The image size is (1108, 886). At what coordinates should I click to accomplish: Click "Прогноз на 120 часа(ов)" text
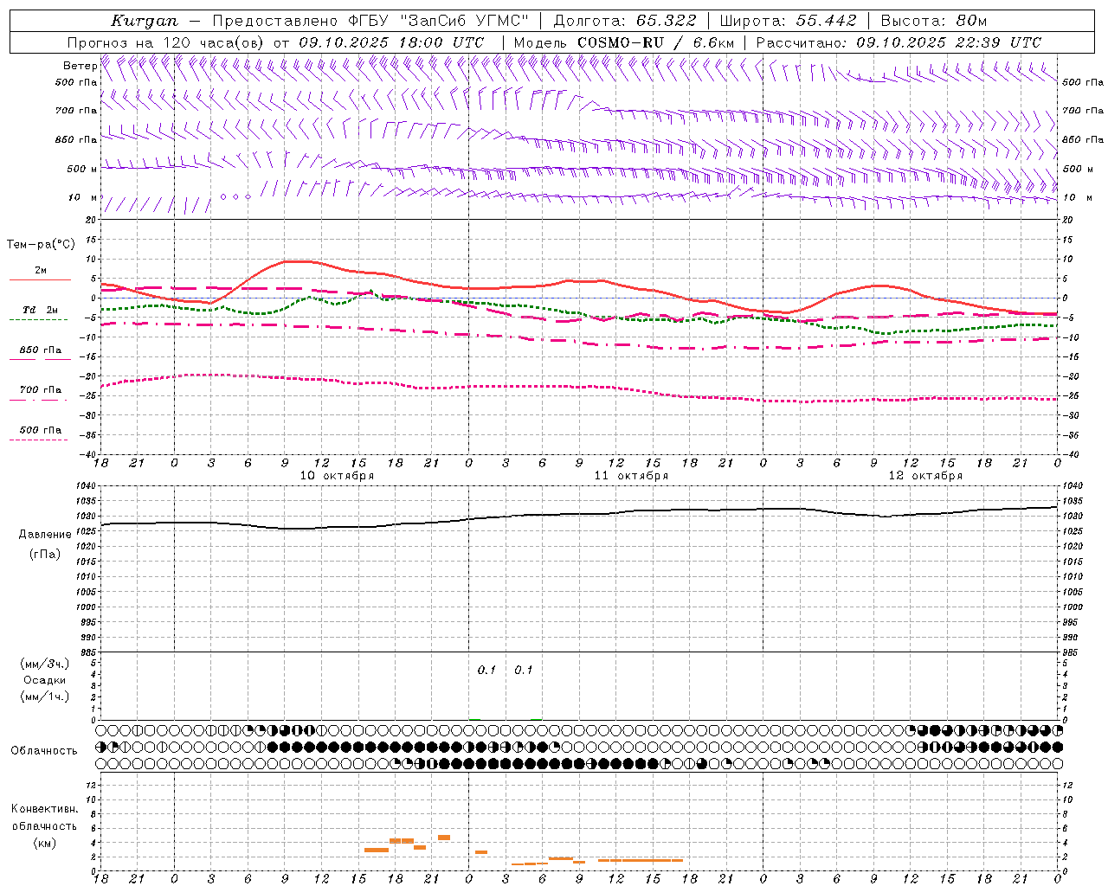[x=166, y=42]
